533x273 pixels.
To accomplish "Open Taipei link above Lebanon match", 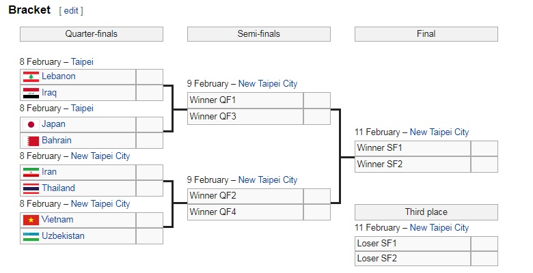I will (82, 62).
